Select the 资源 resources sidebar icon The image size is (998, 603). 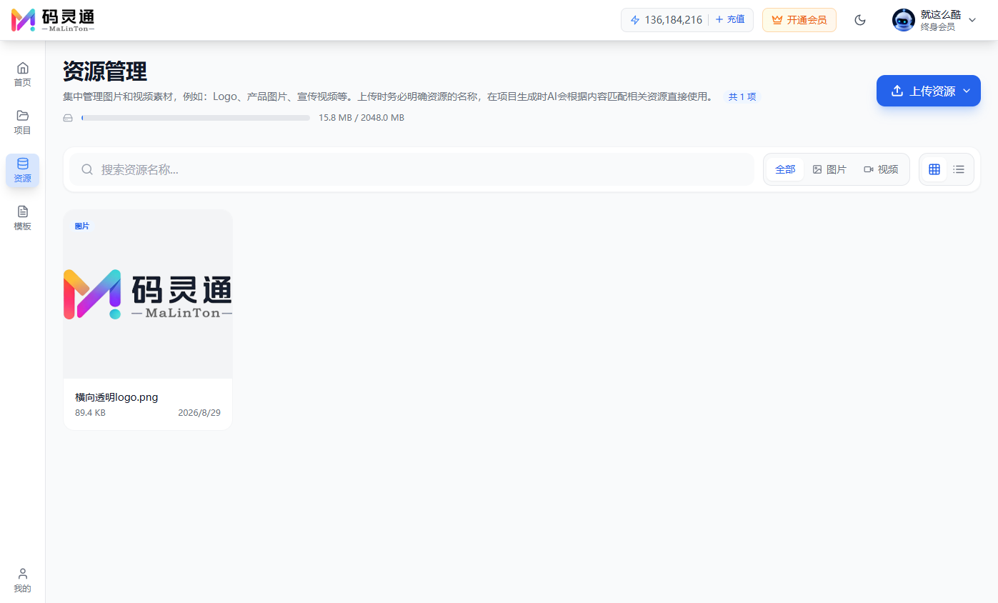(x=23, y=170)
